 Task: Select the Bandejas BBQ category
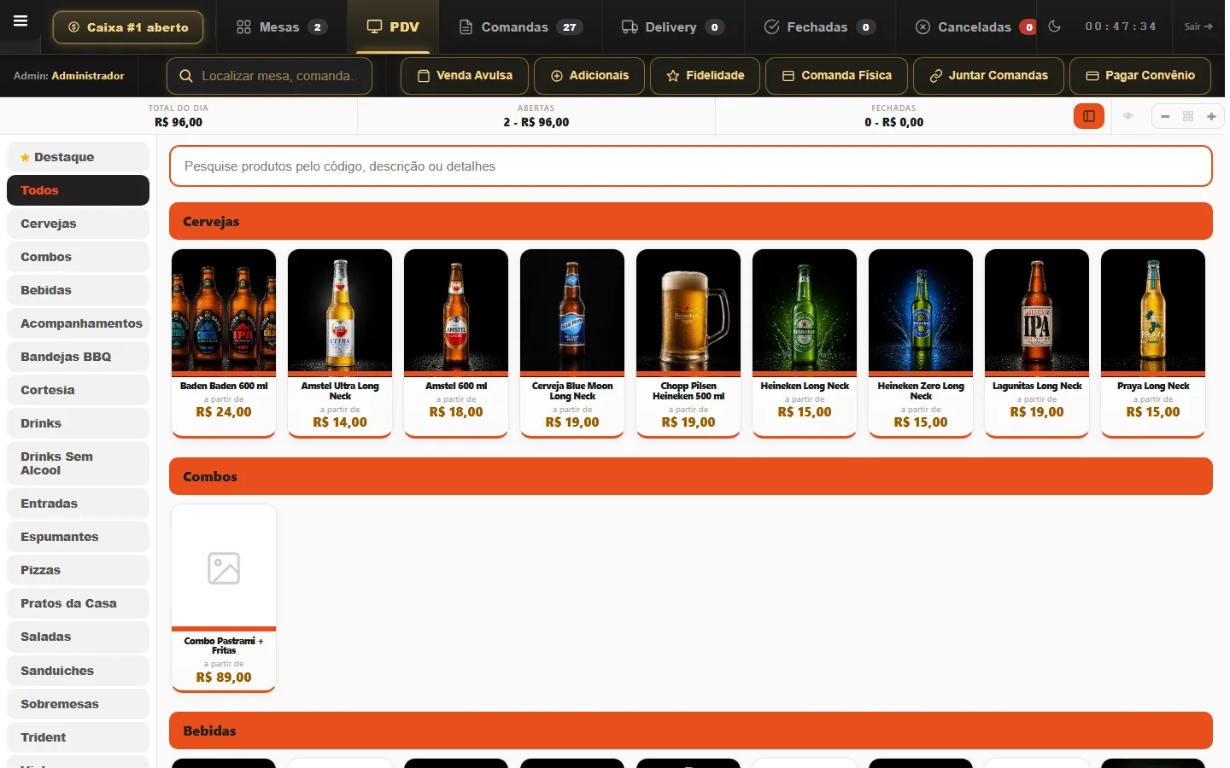click(x=78, y=357)
